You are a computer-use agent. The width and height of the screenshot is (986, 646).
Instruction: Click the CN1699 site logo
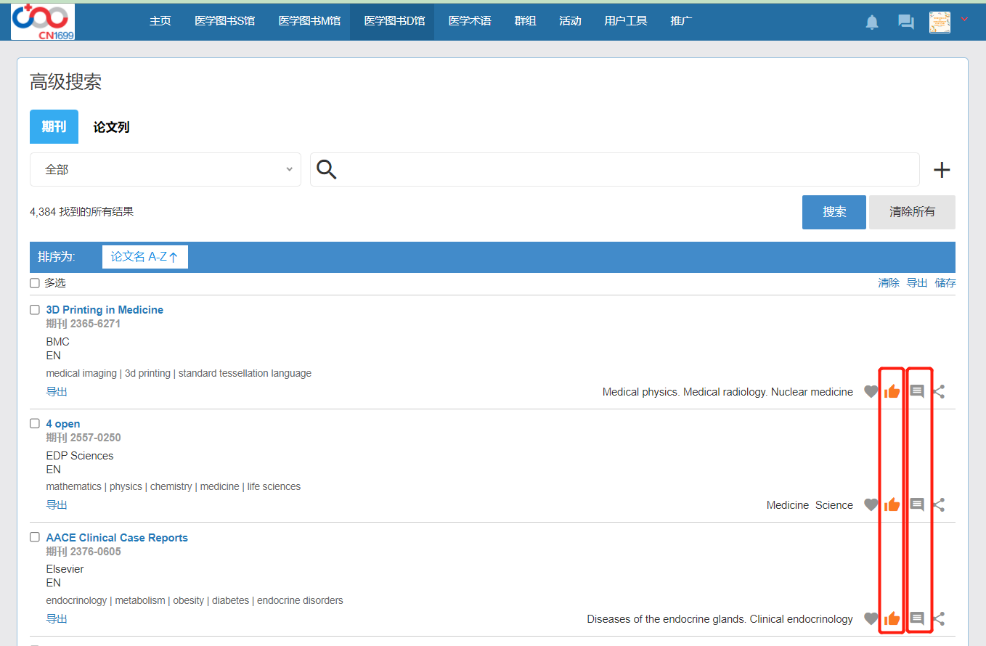coord(43,22)
